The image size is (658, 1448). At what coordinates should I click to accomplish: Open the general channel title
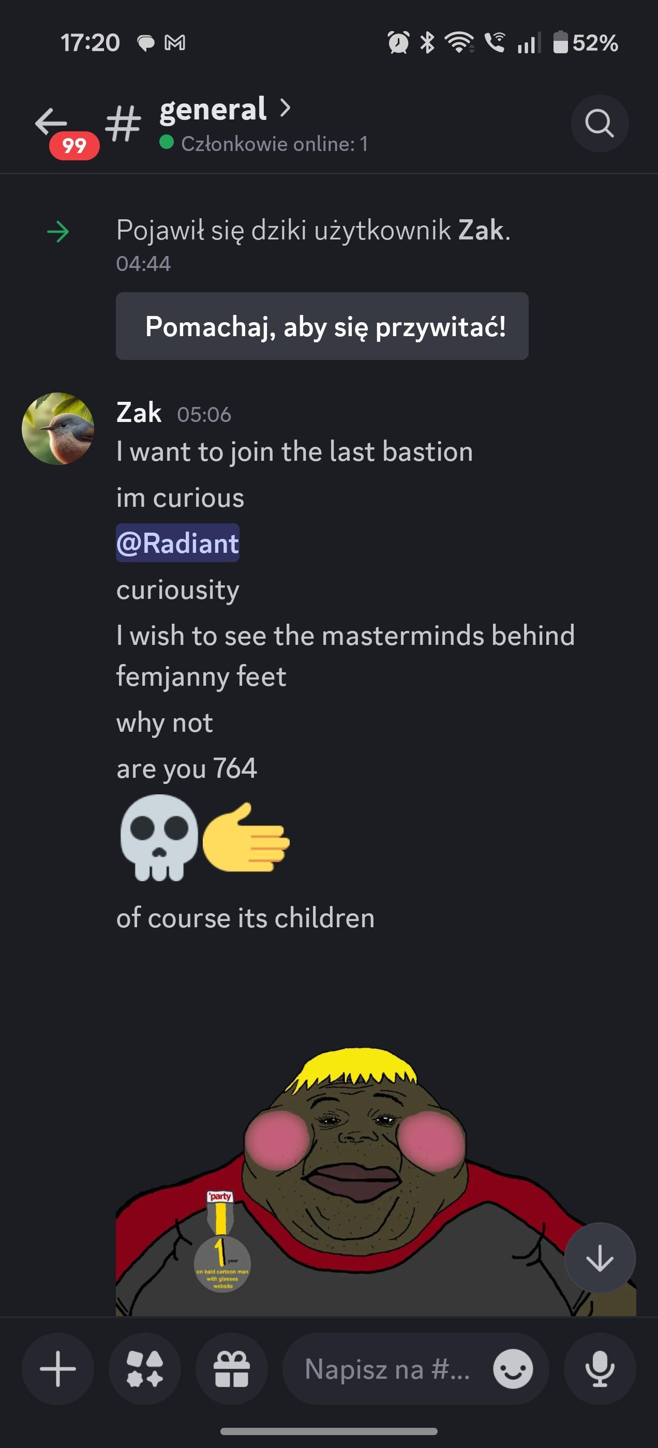click(213, 109)
